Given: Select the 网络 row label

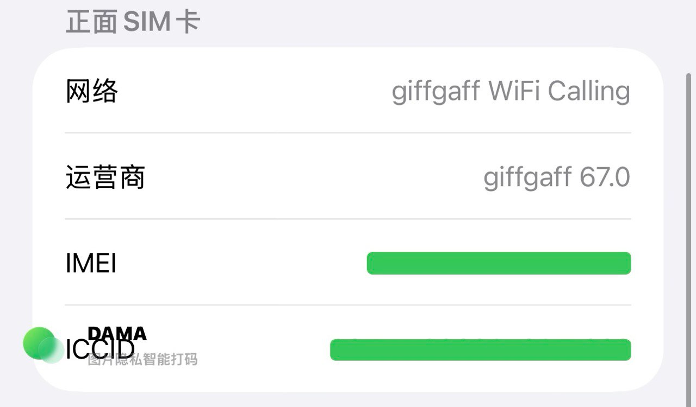Looking at the screenshot, I should [x=92, y=91].
